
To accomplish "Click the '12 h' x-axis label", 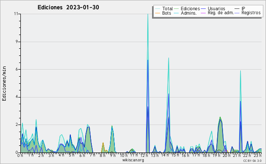I will click(144, 155).
